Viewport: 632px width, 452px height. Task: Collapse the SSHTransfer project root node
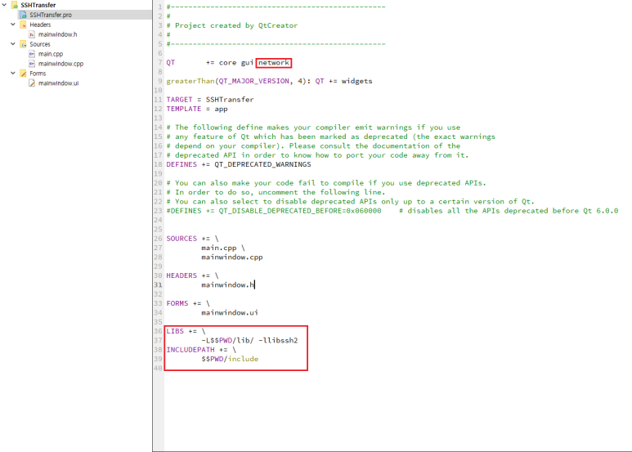click(x=4, y=5)
